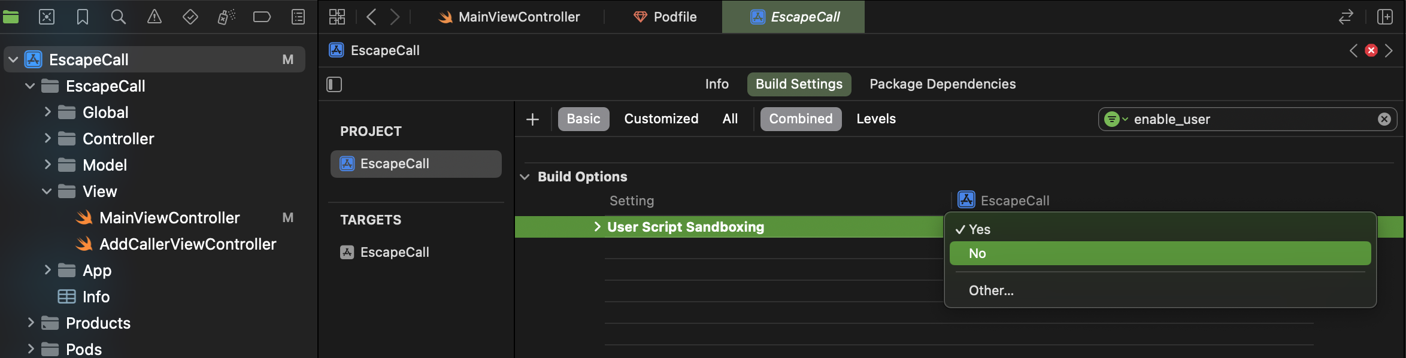The height and width of the screenshot is (358, 1406).
Task: Expand User Script Sandboxing setting row
Action: (x=597, y=227)
